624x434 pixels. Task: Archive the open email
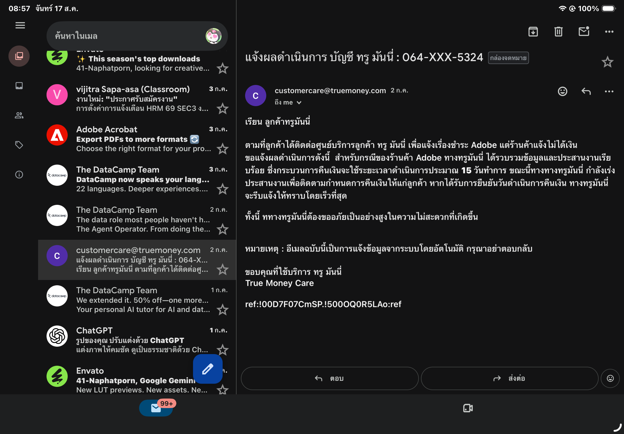tap(533, 32)
